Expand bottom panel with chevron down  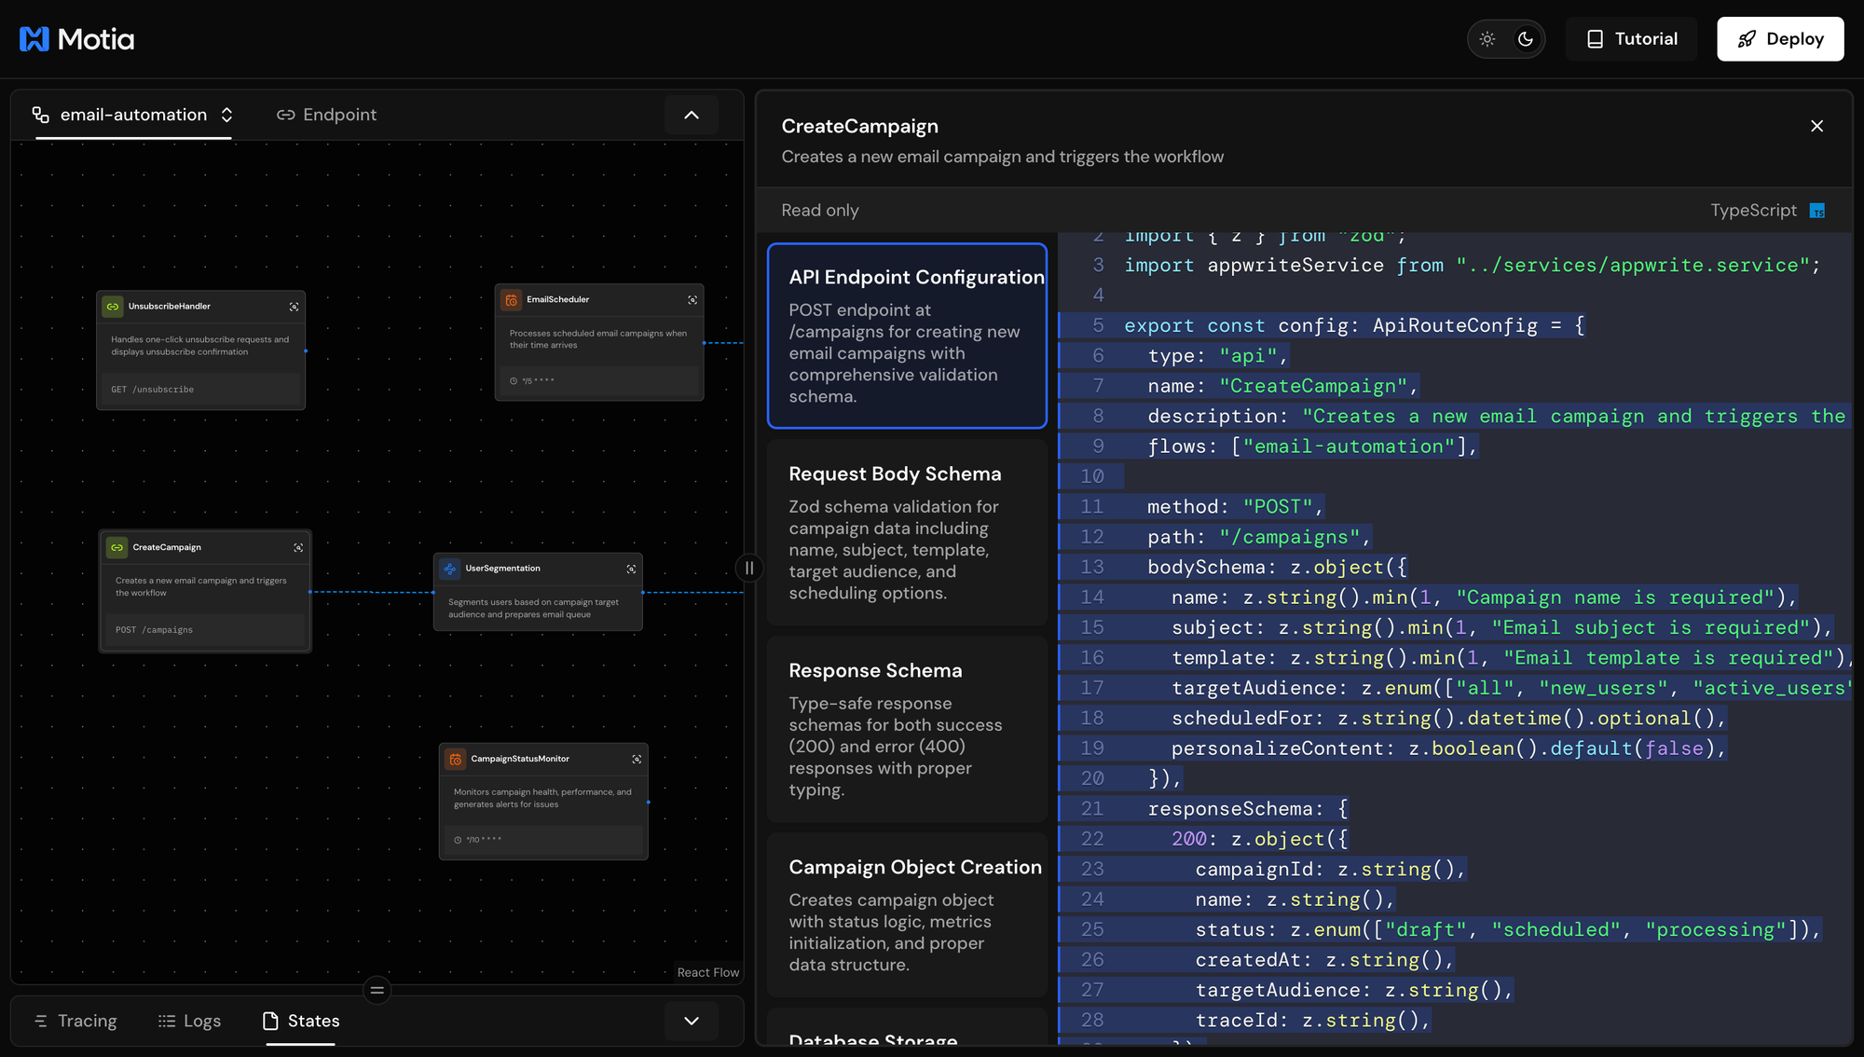point(692,1021)
